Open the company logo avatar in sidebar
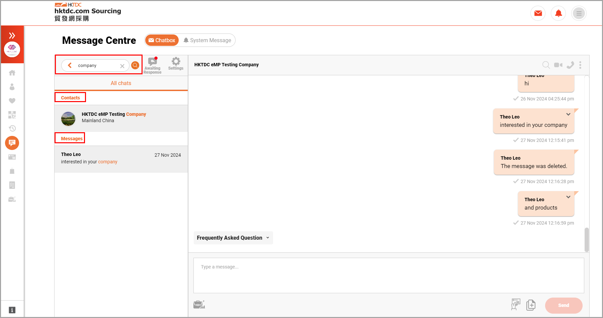The width and height of the screenshot is (603, 318). [12, 49]
